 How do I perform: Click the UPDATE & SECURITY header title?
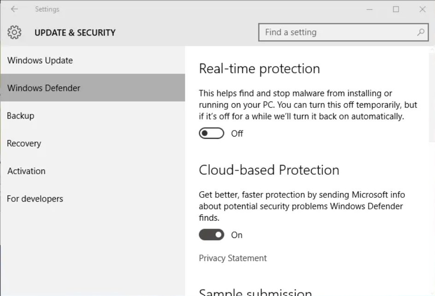(75, 33)
